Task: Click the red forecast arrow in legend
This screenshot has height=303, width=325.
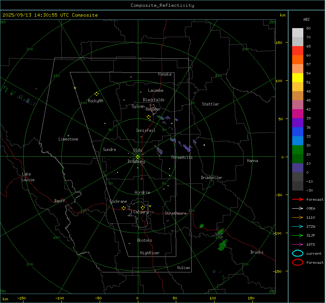Action: 298,199
